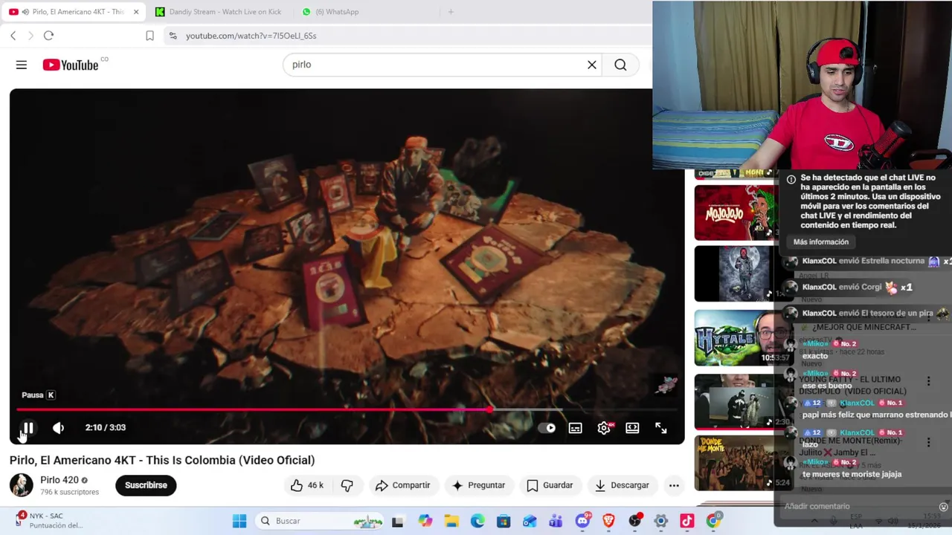Click 'Más información' in the LIVE chat notice
The image size is (952, 535).
[821, 241]
